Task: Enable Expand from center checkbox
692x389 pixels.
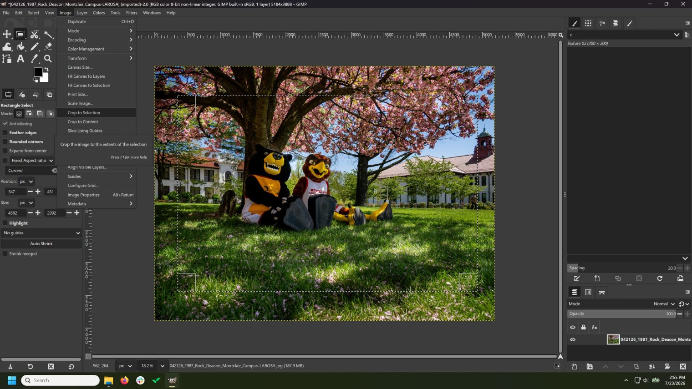Action: click(5, 151)
